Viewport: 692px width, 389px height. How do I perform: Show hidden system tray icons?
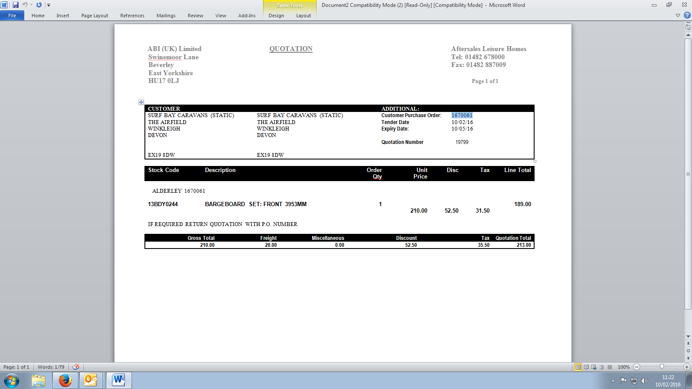[613, 381]
